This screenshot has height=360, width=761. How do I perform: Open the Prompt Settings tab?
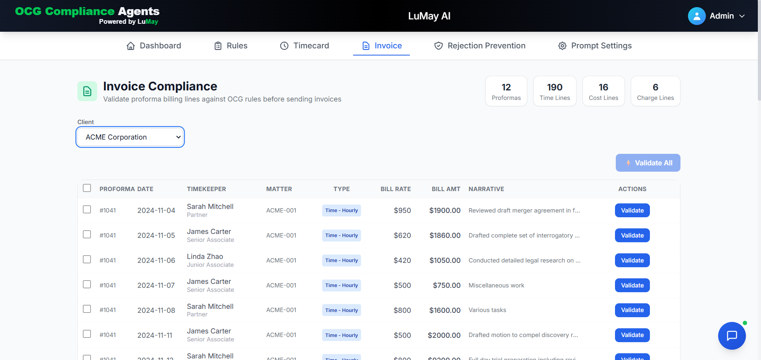(595, 46)
